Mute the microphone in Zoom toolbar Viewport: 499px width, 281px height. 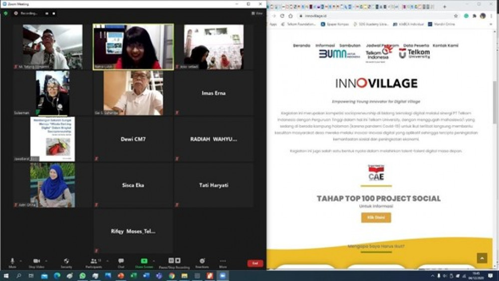pos(12,263)
